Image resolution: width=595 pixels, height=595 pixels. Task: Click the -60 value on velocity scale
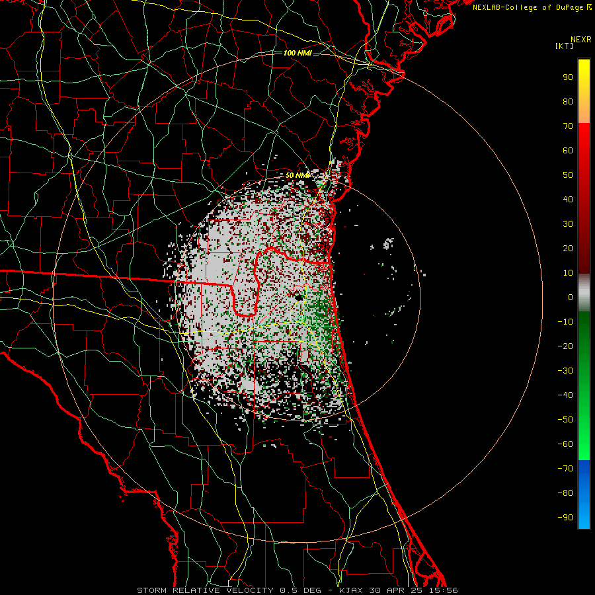(x=565, y=444)
